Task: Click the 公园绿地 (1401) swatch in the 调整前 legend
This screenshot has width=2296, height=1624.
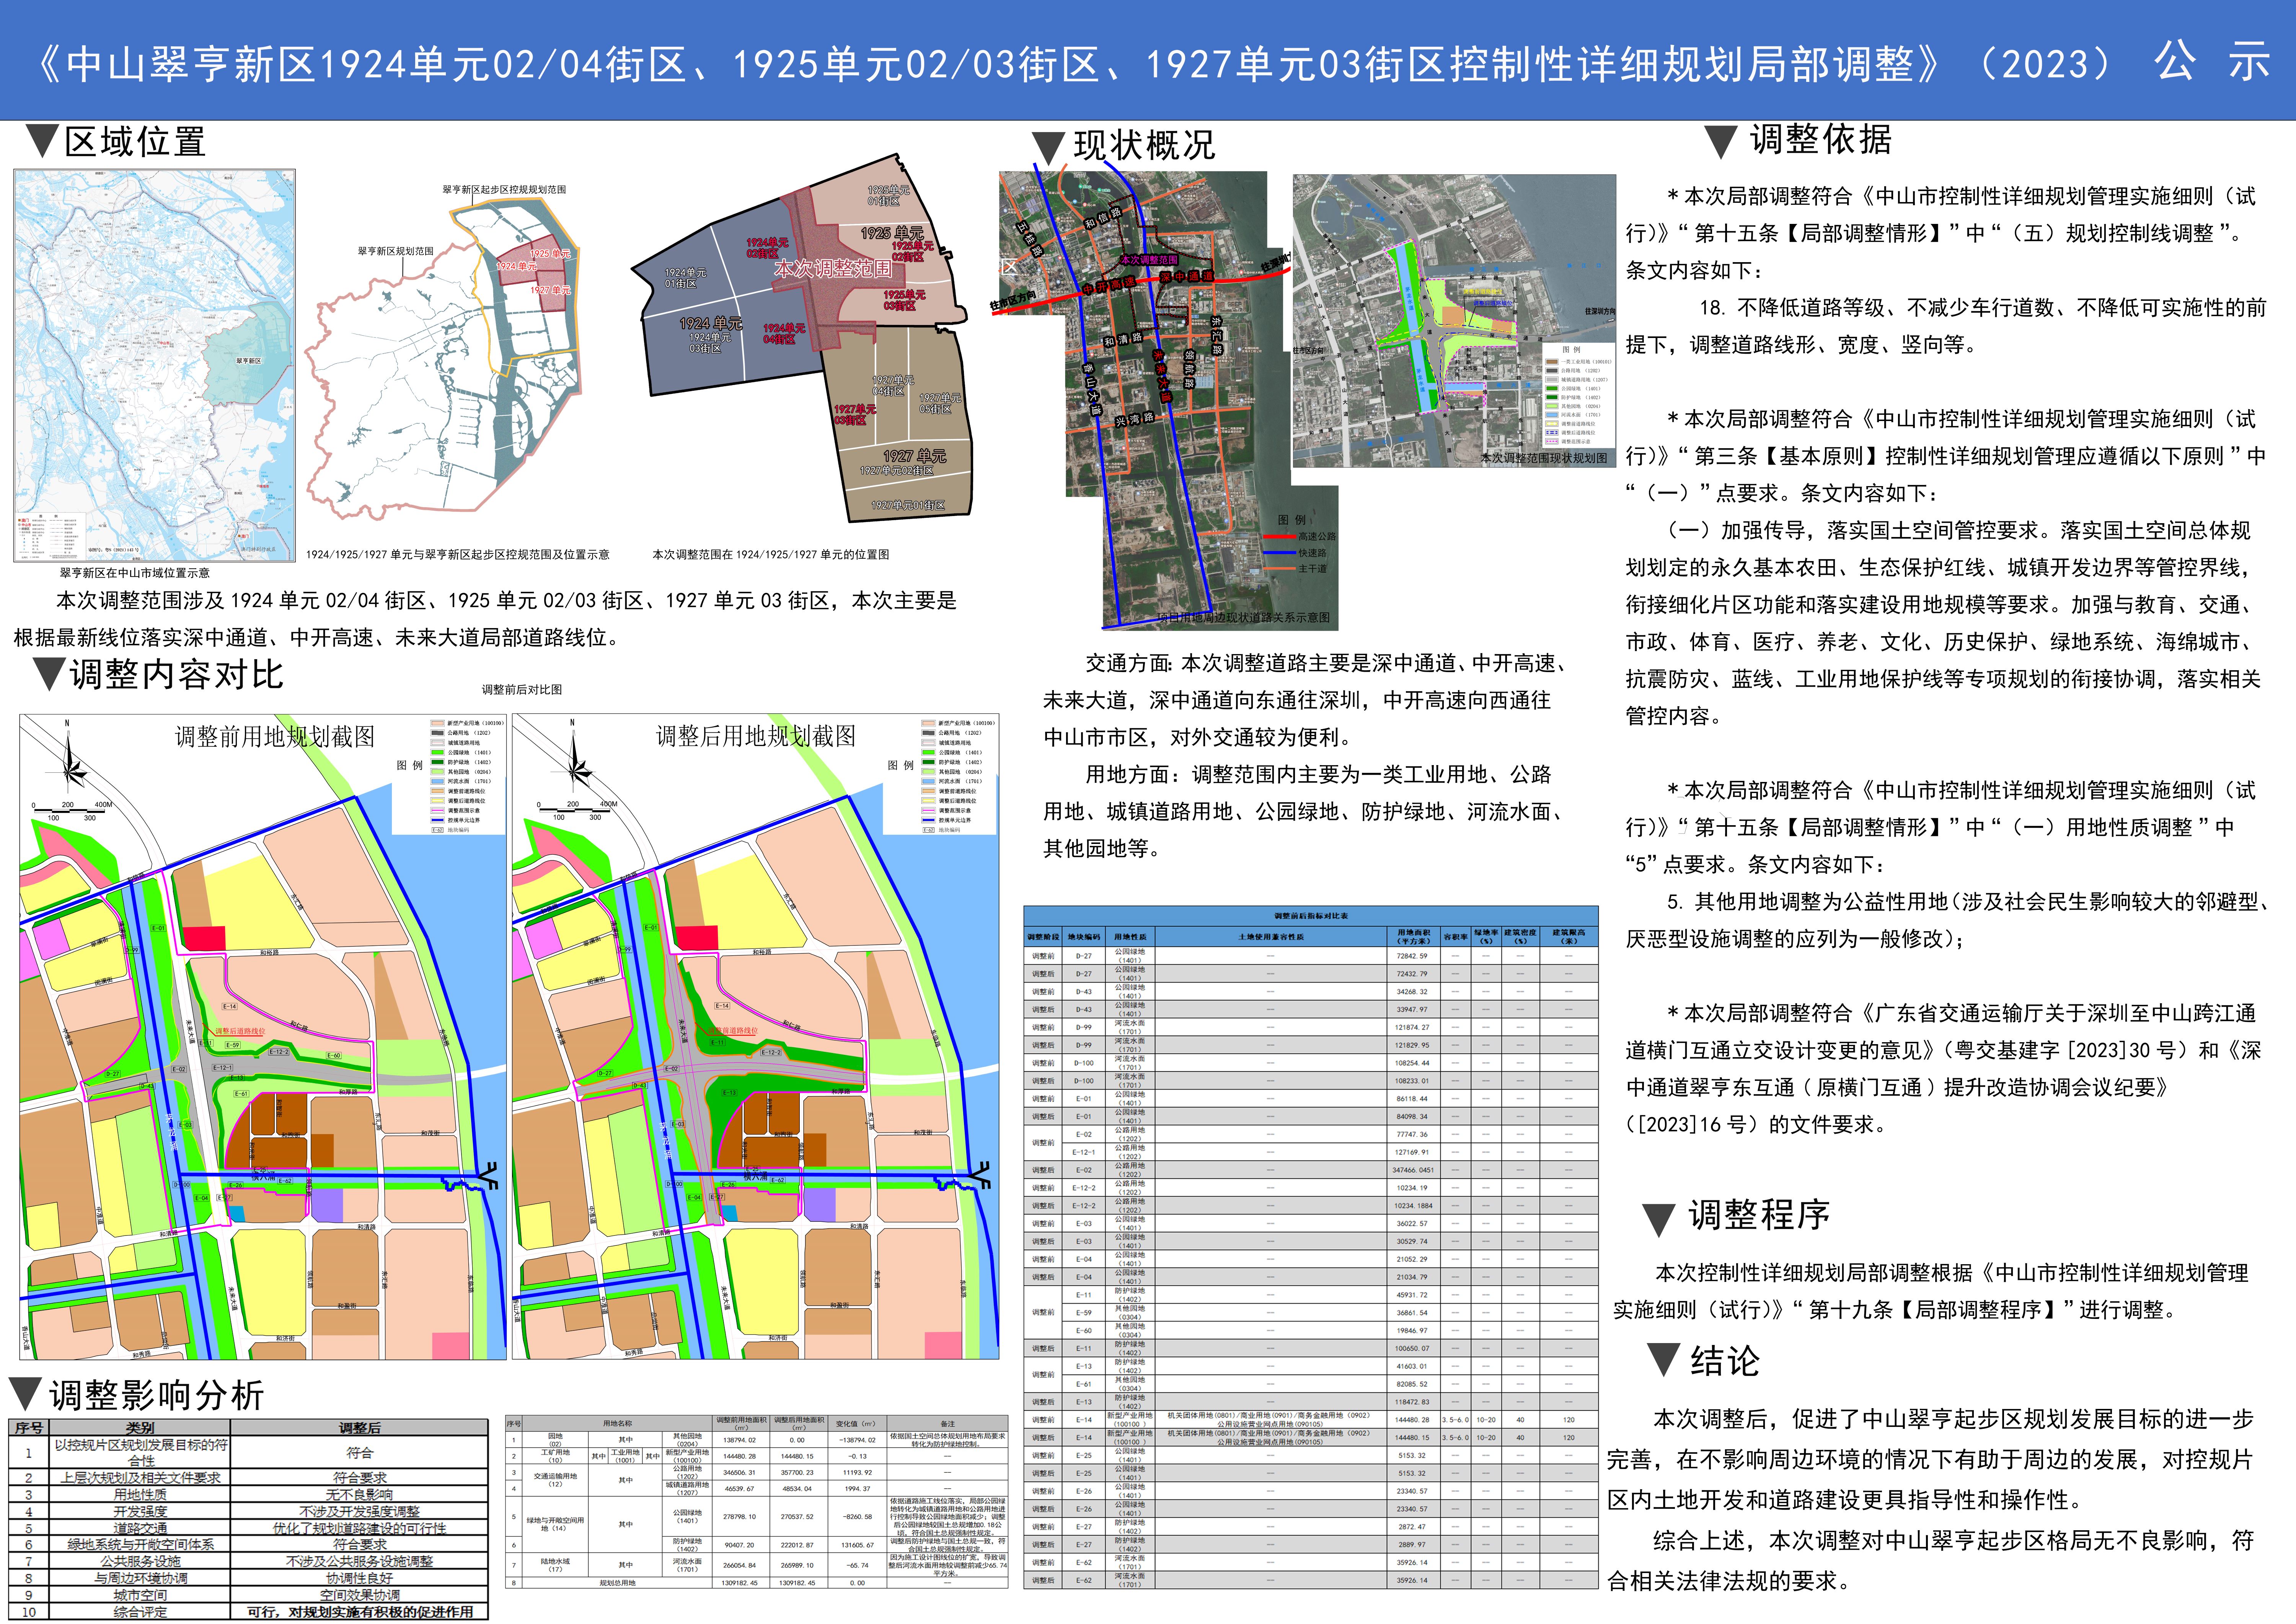Action: (x=438, y=752)
